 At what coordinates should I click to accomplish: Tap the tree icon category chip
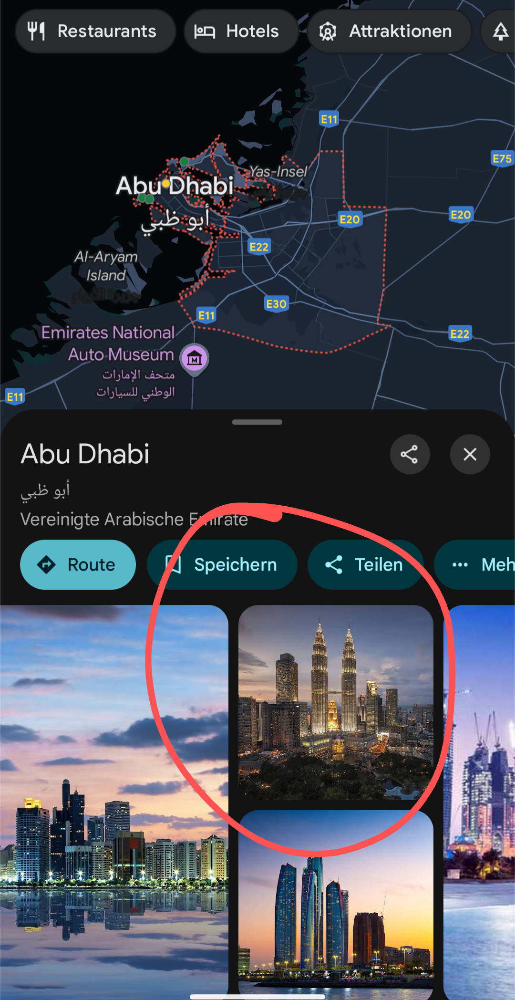[499, 31]
